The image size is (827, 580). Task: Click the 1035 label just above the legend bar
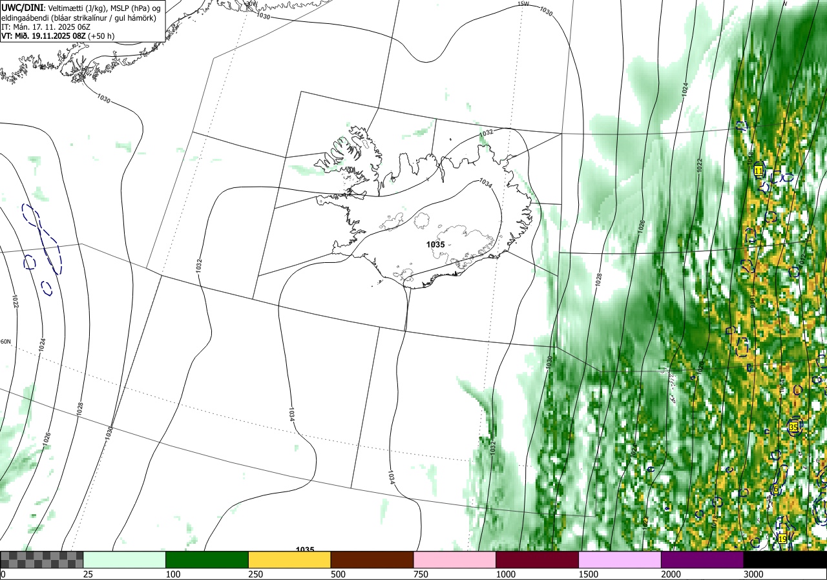click(305, 549)
